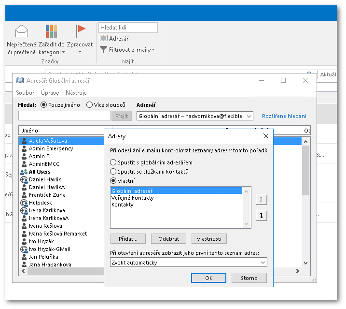Select the 'Pouze jméno' radio button

point(44,105)
